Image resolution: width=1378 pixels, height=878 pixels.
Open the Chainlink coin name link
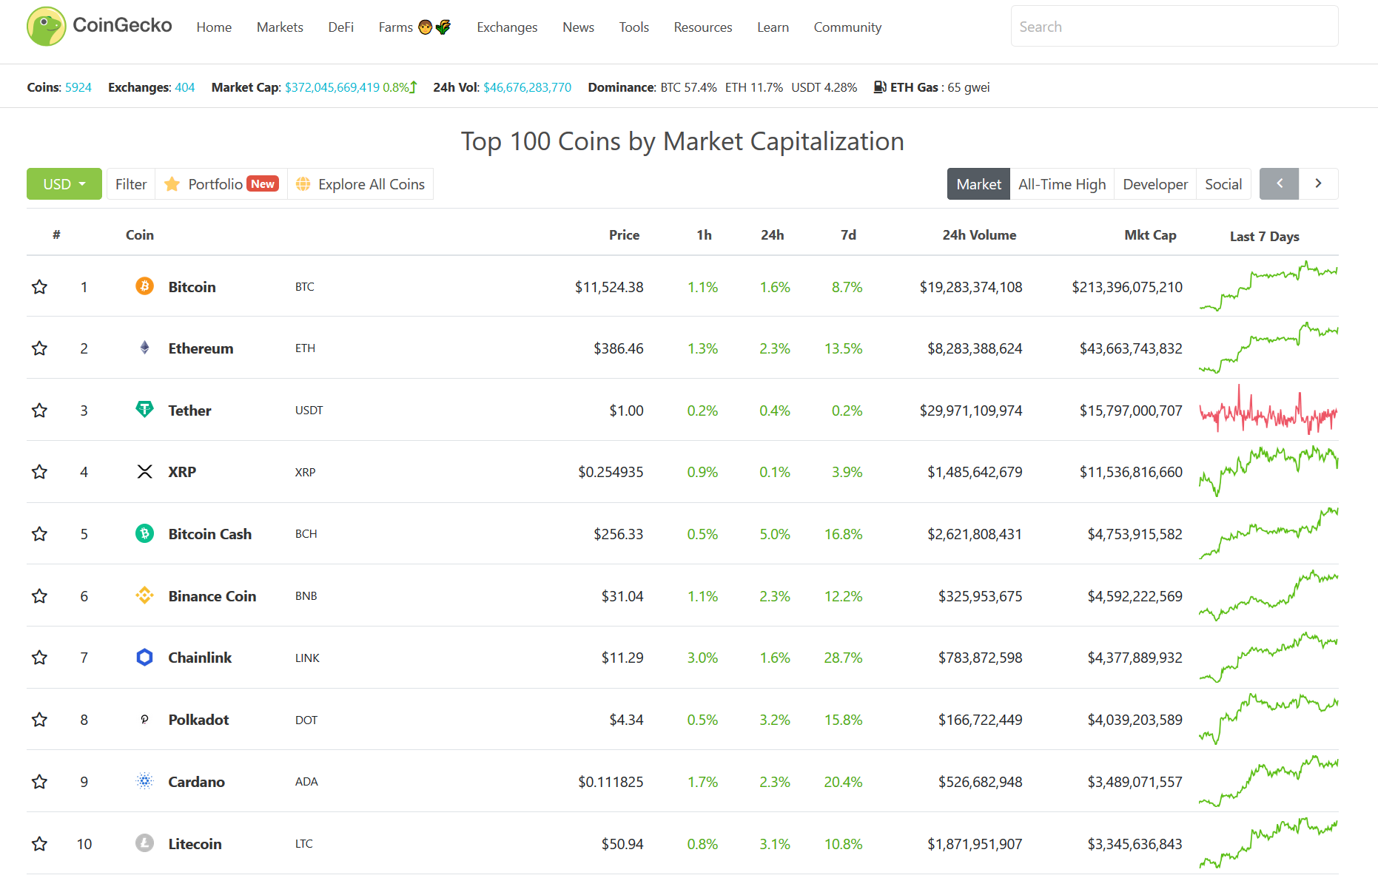[x=200, y=658]
